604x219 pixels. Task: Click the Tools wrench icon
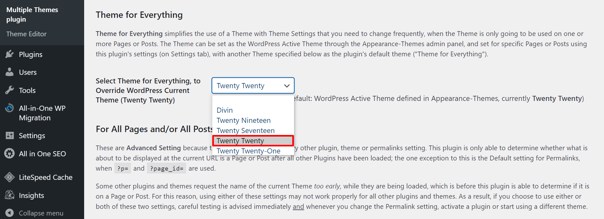click(10, 90)
